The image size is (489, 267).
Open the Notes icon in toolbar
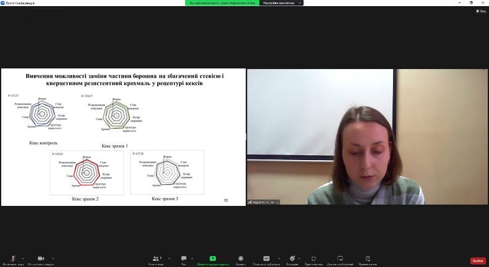coord(368,260)
